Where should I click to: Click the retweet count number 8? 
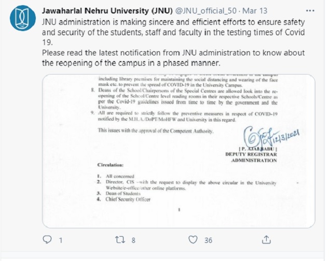(134, 240)
